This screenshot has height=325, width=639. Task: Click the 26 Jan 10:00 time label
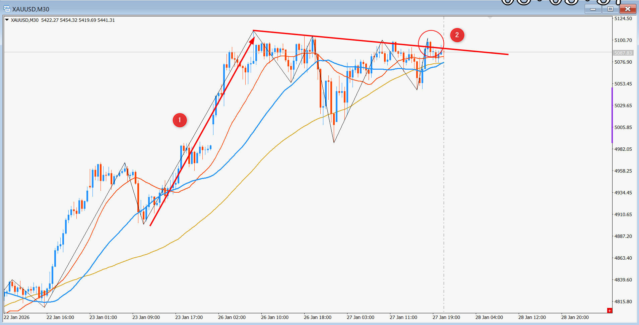click(275, 317)
